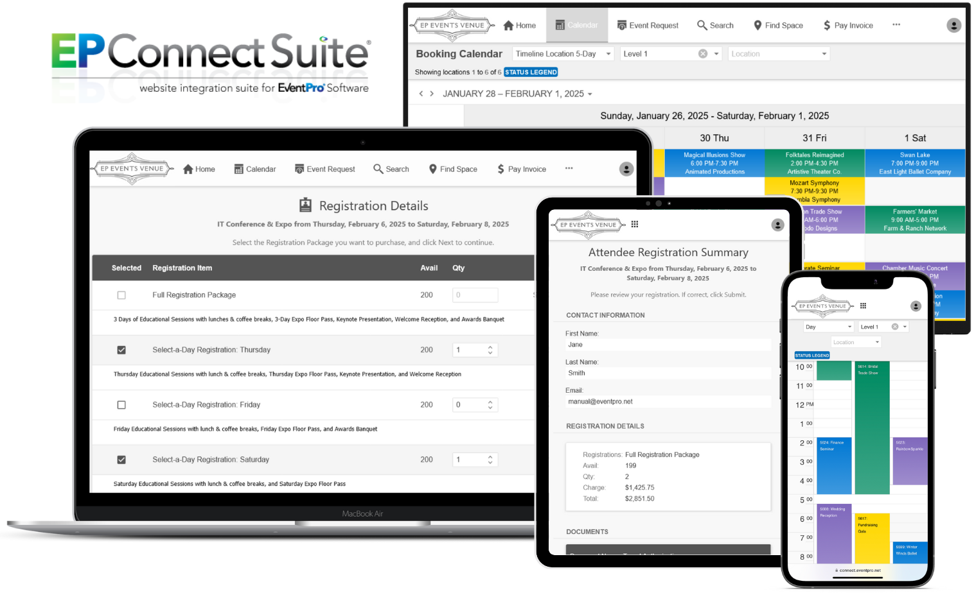This screenshot has width=974, height=593.
Task: Click the STATUS LEGEND button on the phone
Action: point(812,355)
